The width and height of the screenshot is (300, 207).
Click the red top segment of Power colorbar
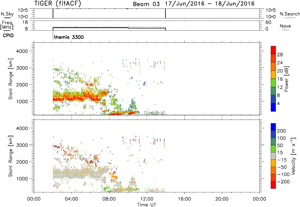(x=273, y=50)
